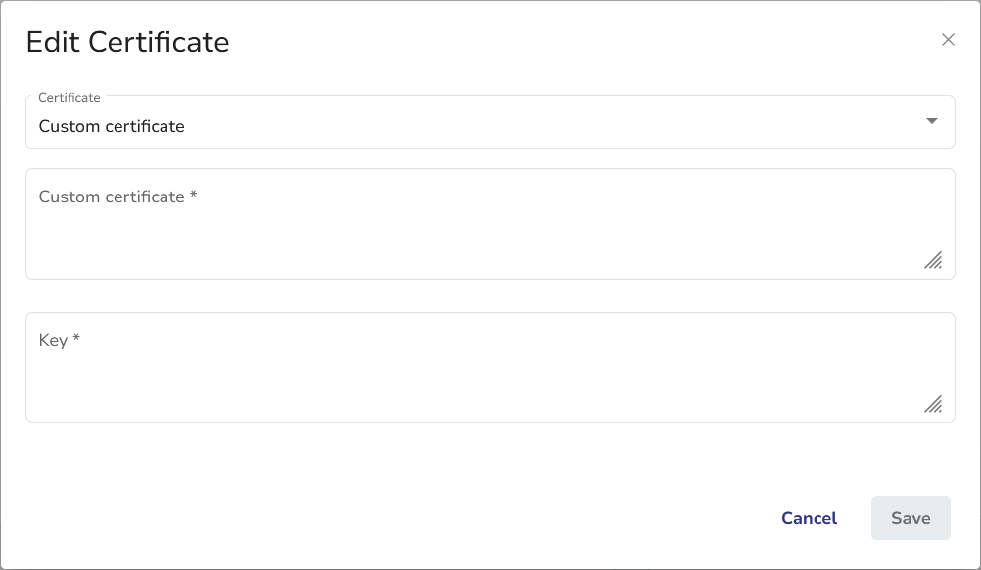Open the Certificate type selector
Screen dimensions: 981x570
coord(490,122)
